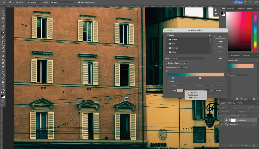Click the Import... button

[220, 47]
